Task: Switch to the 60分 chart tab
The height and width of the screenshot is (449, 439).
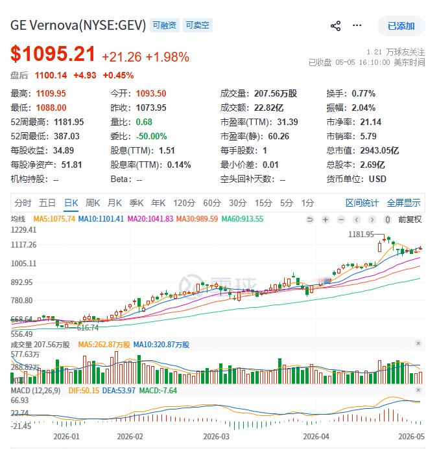Action: 212,203
